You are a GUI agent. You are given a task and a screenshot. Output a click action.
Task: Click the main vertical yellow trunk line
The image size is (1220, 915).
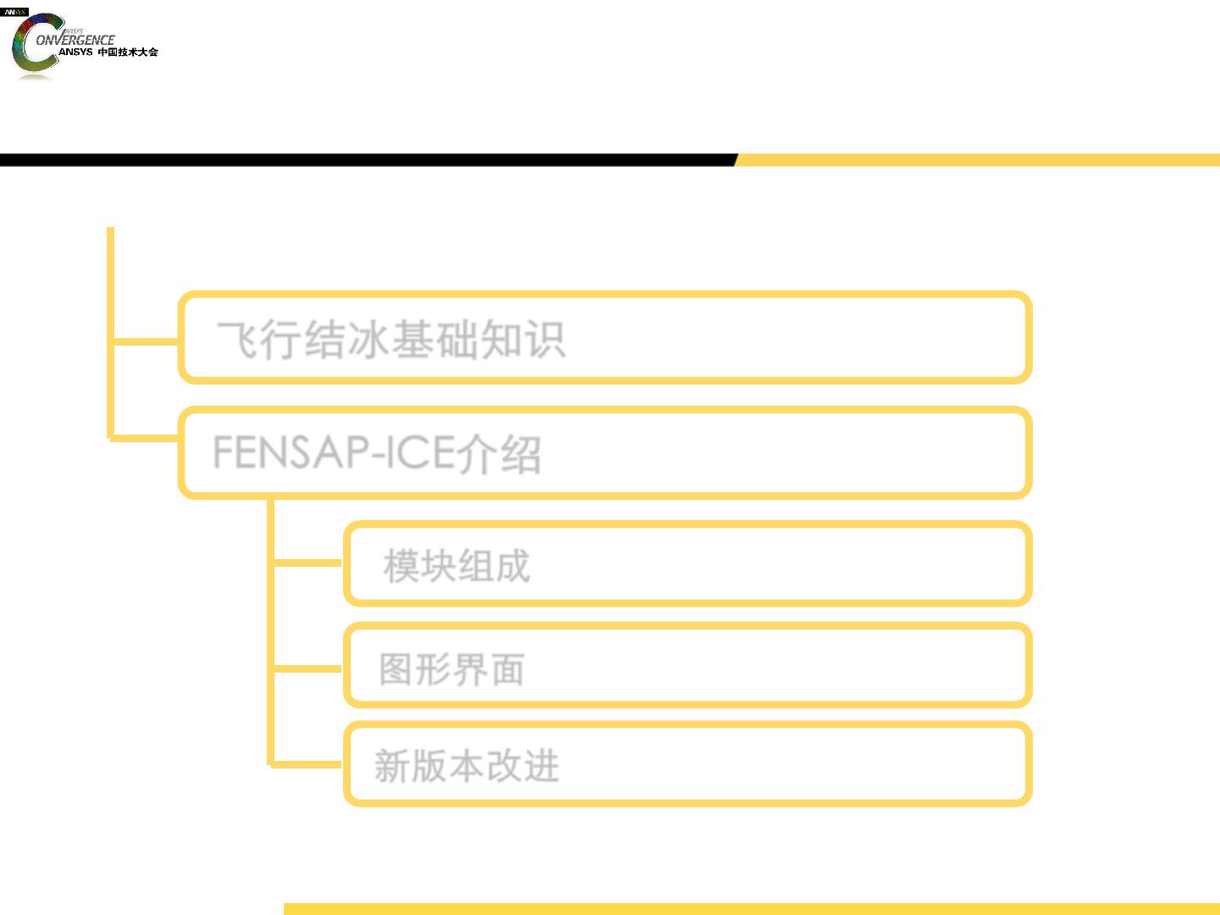click(x=110, y=334)
